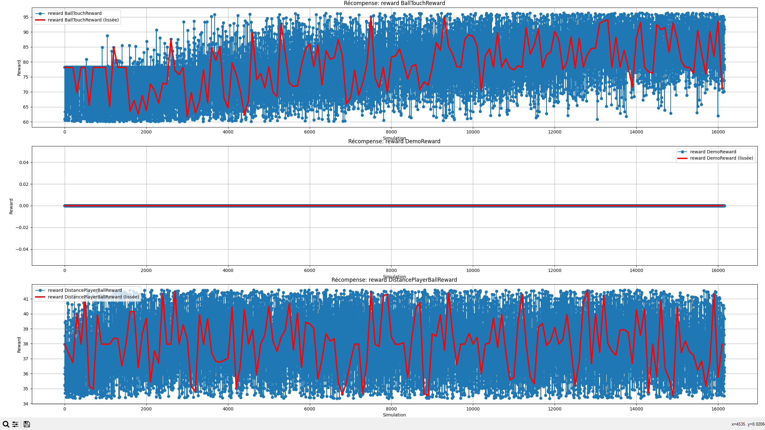Activate the Zoom magnifier tool
The width and height of the screenshot is (765, 430).
pyautogui.click(x=6, y=424)
